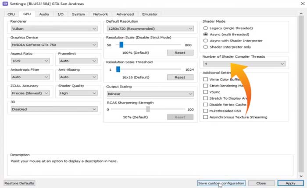Click Save custom configuration button
Viewport: 307px width, 188px height.
[221, 183]
